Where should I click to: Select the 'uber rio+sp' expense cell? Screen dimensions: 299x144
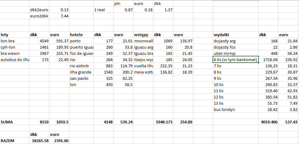pos(236,53)
